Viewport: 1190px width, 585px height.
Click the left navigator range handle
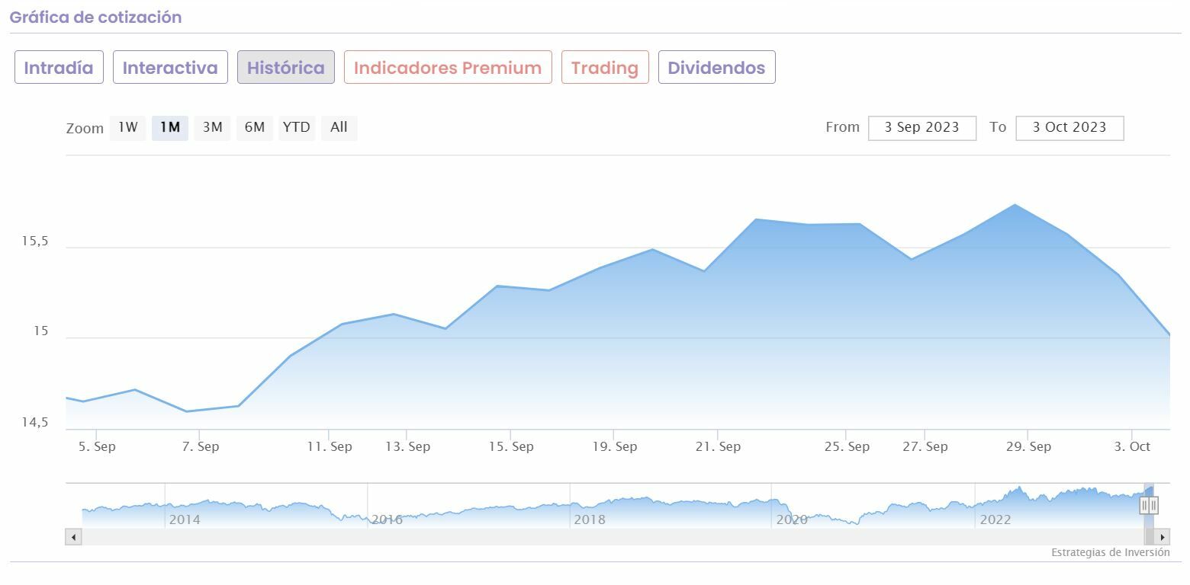[1145, 504]
